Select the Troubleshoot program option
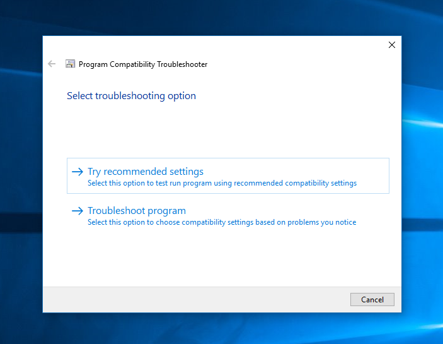443x344 pixels. [228, 215]
